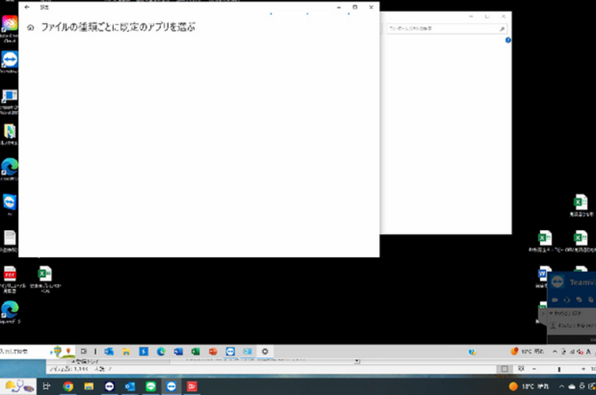
Task: Open File Explorer in the bottom taskbar
Action: pyautogui.click(x=89, y=386)
